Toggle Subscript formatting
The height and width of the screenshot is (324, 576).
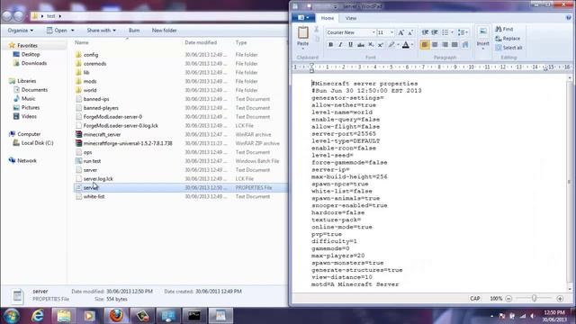[x=371, y=45]
